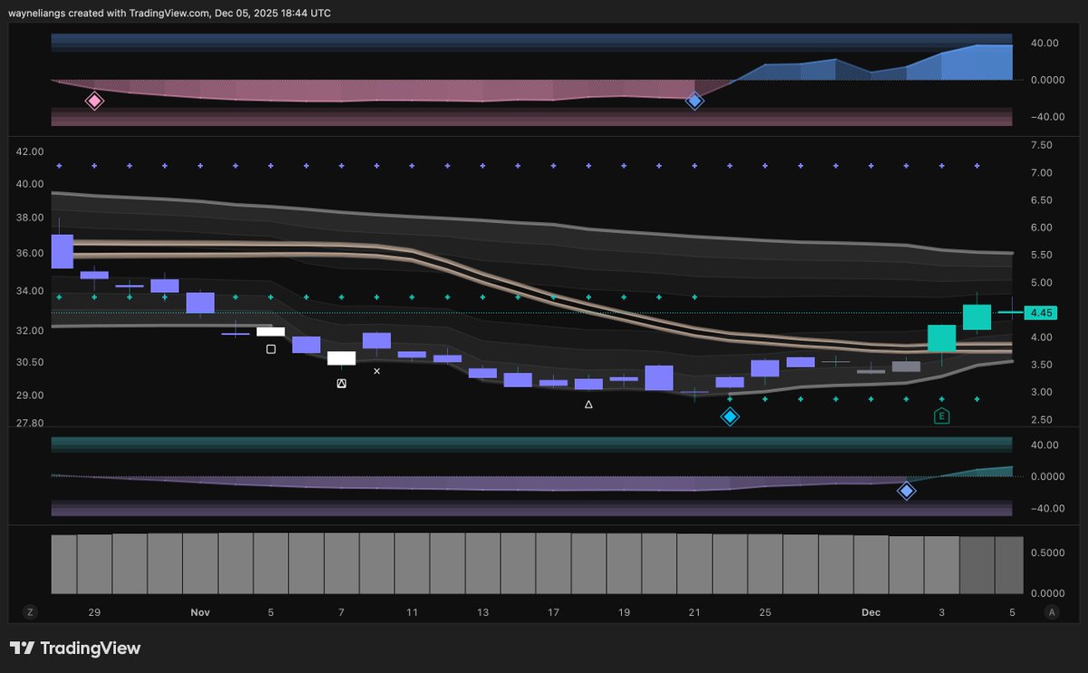Click the 36.00 label on left price scale
The image size is (1088, 673).
[x=31, y=254]
